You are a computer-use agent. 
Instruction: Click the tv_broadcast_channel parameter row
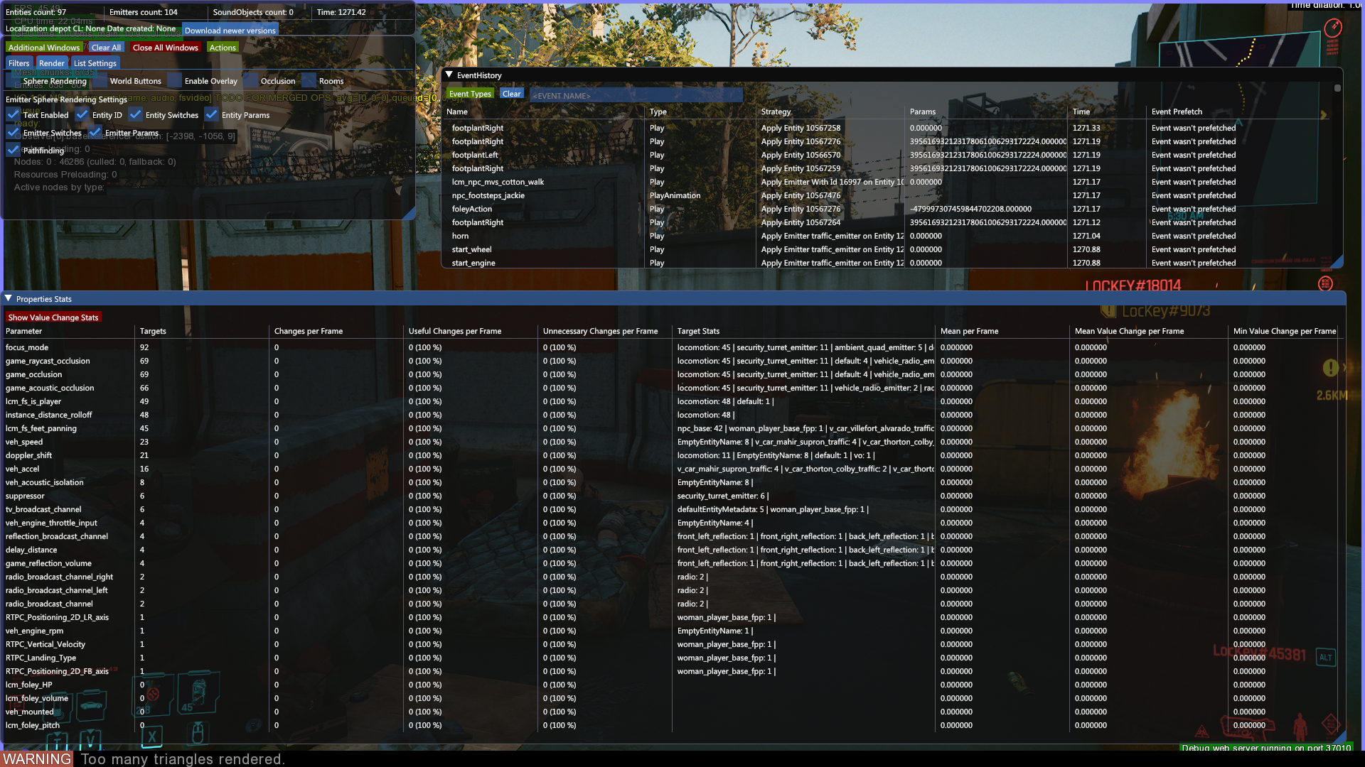pyautogui.click(x=672, y=509)
